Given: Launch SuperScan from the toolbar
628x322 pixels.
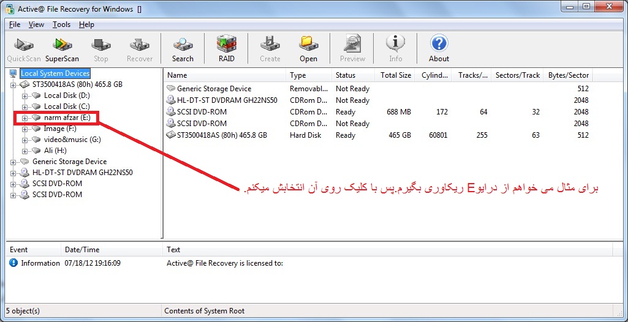Looking at the screenshot, I should 62,49.
